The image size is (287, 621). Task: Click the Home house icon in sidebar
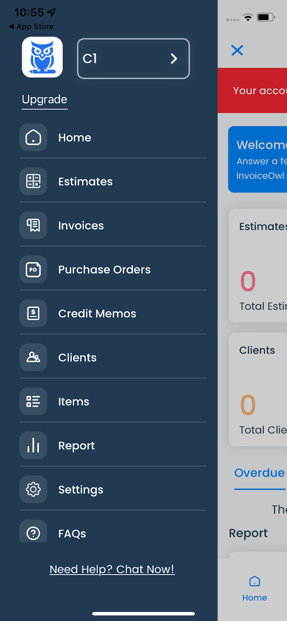click(33, 137)
